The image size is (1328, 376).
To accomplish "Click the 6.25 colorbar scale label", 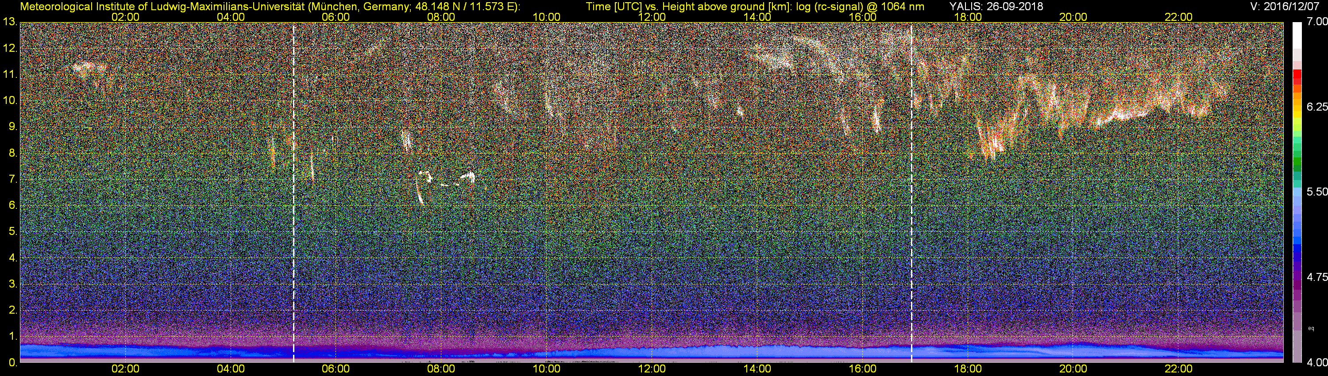I will tap(1316, 107).
